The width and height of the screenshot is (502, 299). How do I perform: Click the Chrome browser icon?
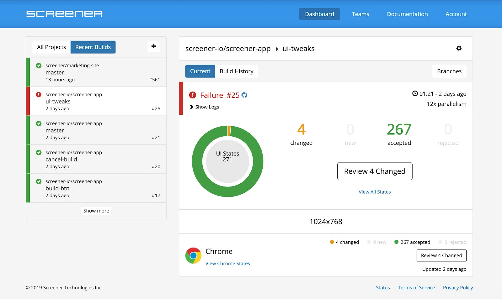[x=193, y=255]
